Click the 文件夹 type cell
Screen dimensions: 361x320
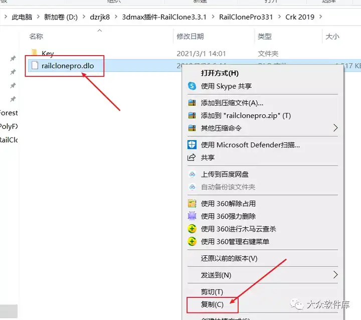pyautogui.click(x=268, y=54)
